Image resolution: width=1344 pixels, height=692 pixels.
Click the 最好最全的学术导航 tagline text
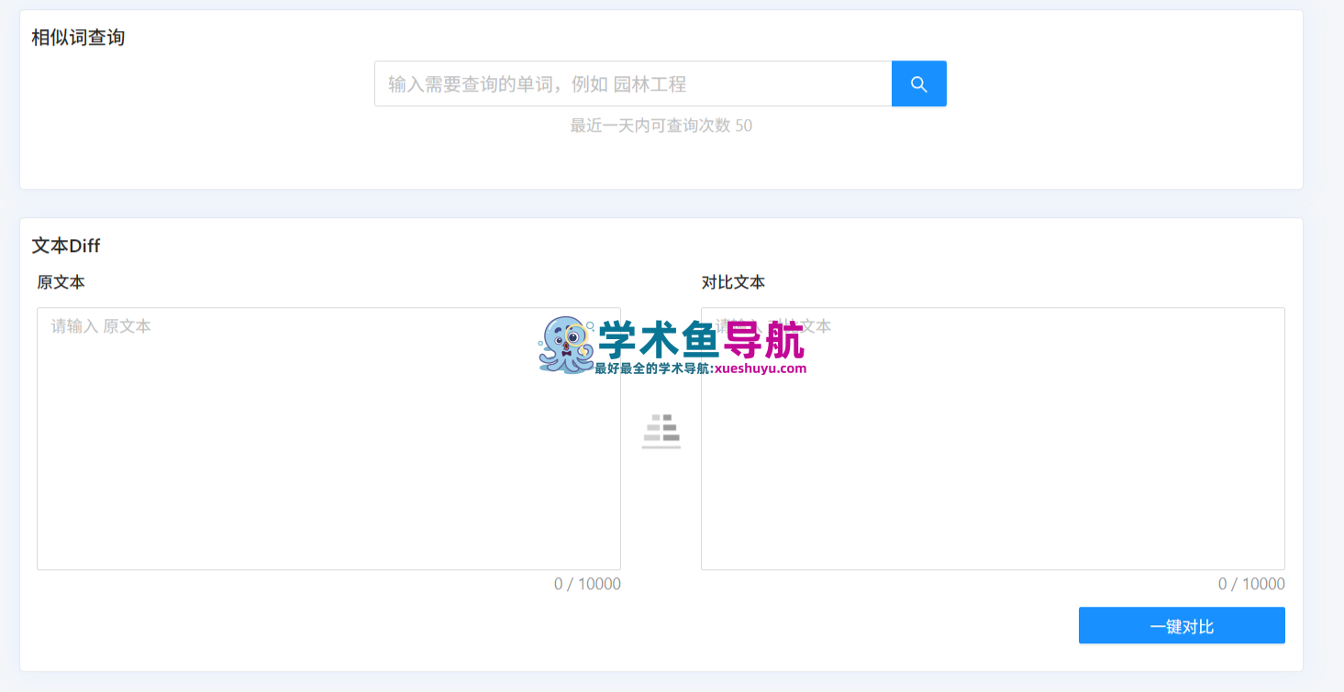(651, 368)
